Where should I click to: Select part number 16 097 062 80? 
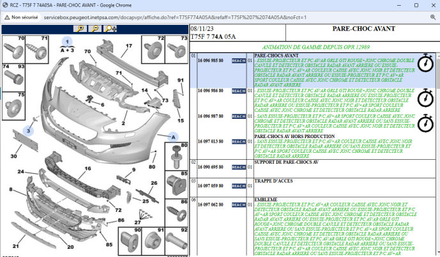click(211, 205)
